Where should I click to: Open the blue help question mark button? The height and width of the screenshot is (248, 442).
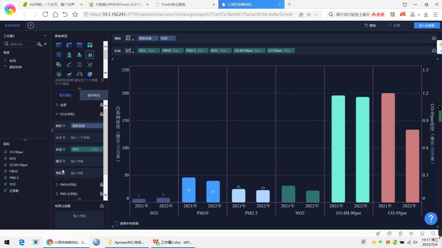click(431, 218)
